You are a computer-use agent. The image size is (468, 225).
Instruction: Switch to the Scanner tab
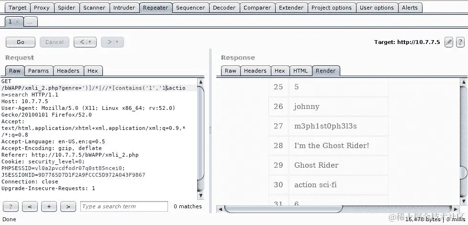94,8
